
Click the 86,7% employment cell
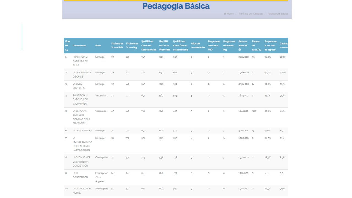point(268,138)
